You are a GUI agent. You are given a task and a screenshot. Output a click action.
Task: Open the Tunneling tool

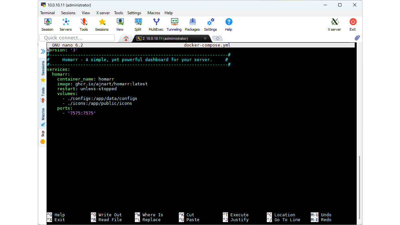(x=174, y=24)
